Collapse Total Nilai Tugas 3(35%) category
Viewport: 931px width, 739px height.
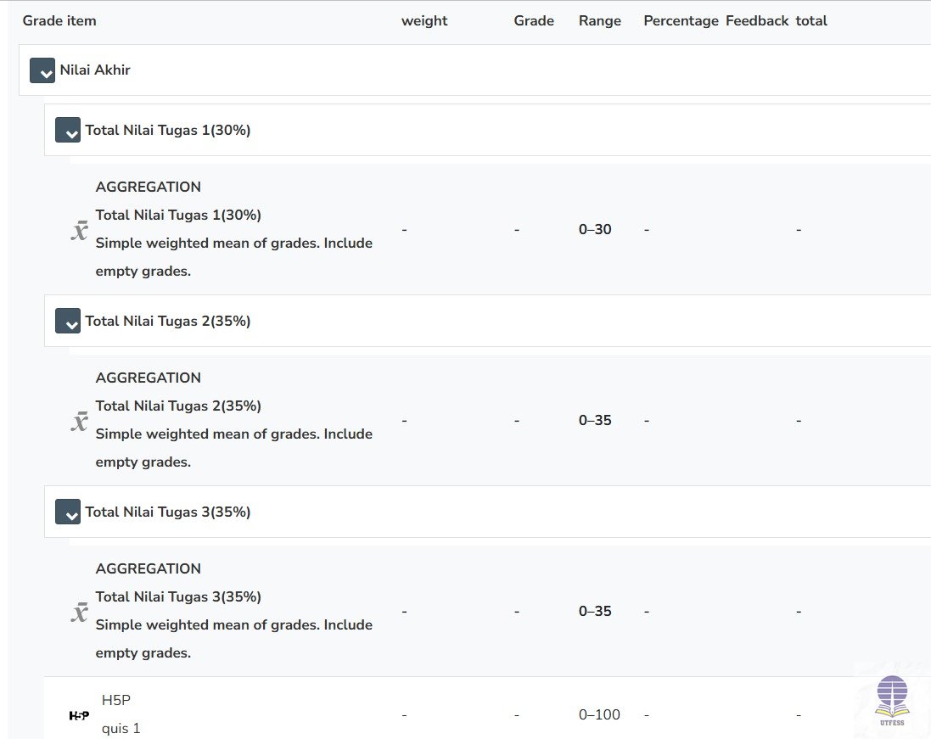(x=68, y=512)
